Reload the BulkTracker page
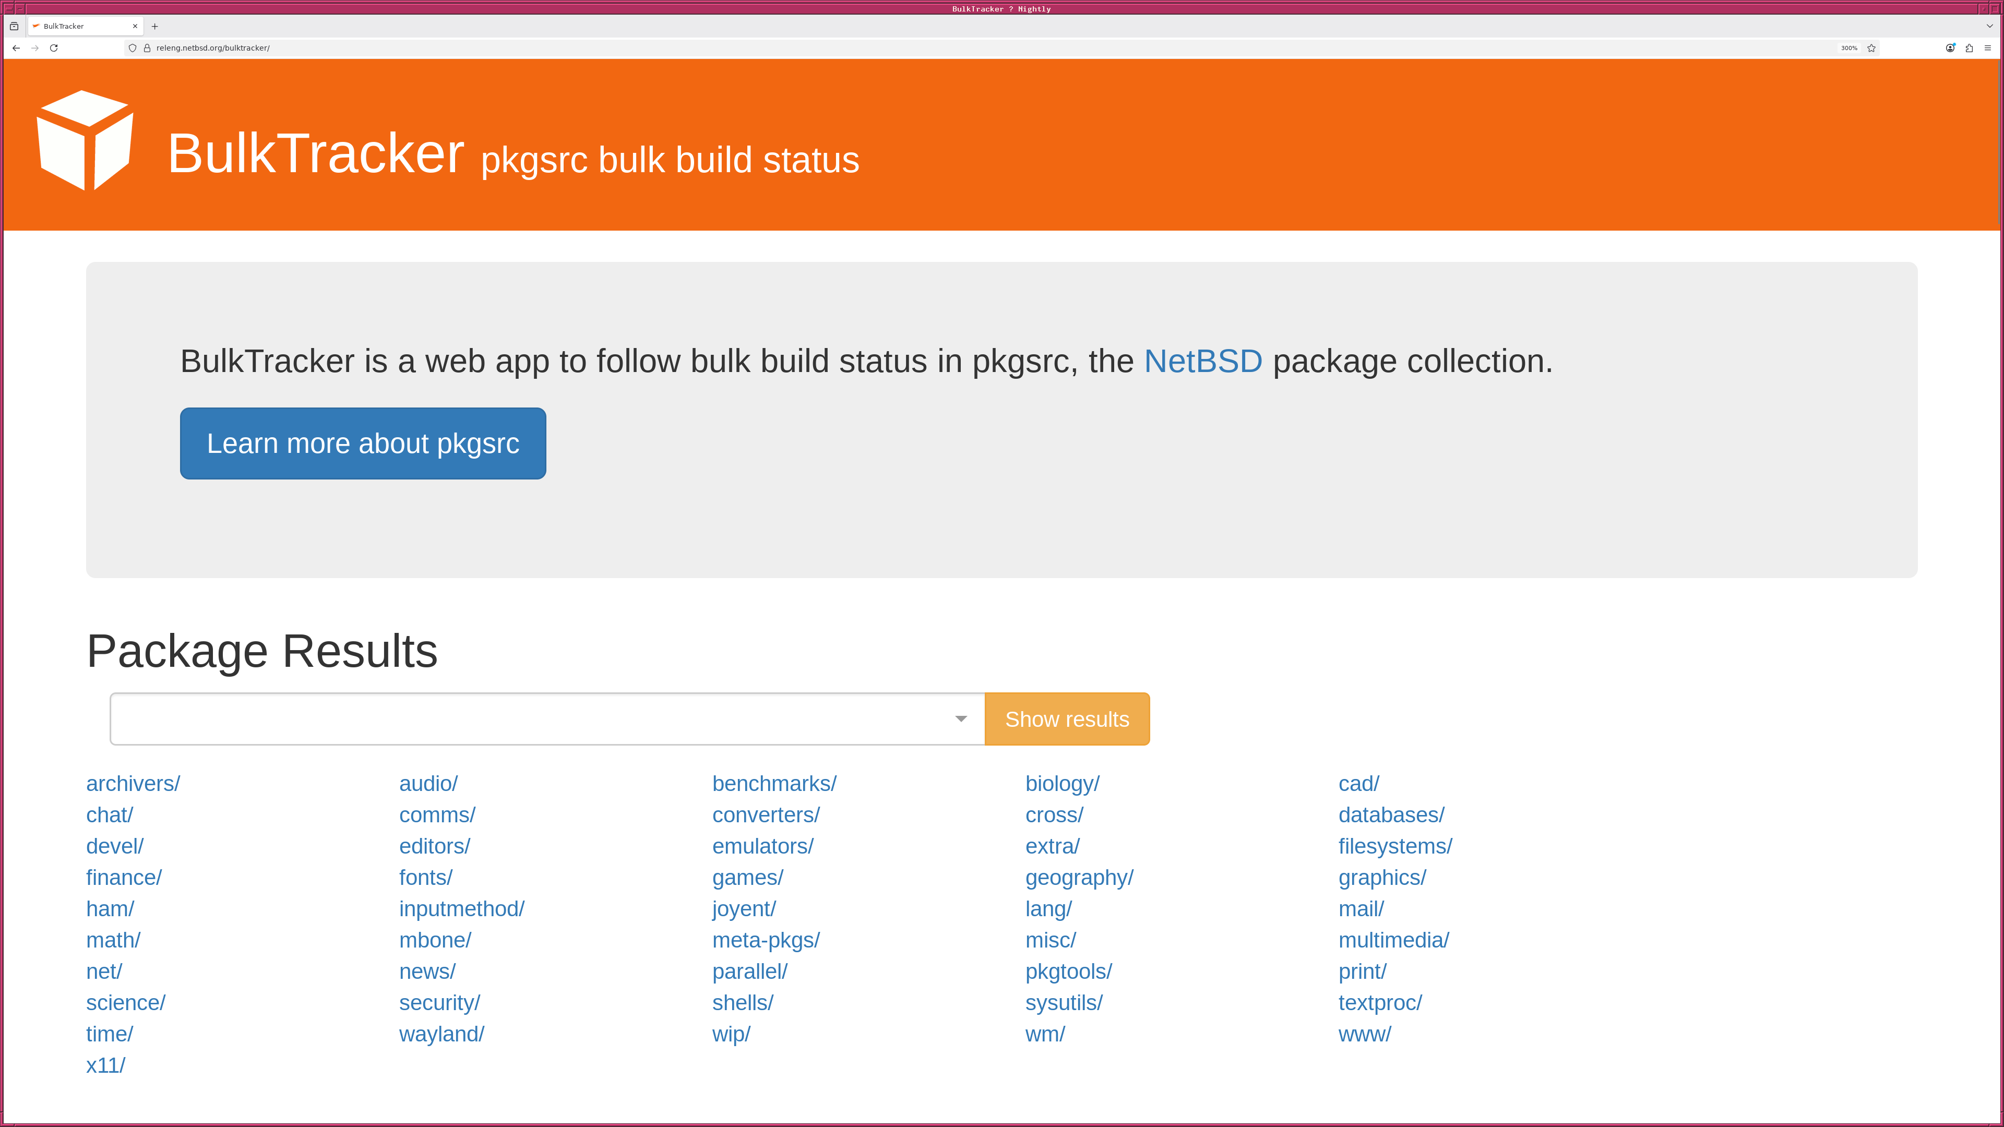The image size is (2004, 1127). tap(54, 48)
